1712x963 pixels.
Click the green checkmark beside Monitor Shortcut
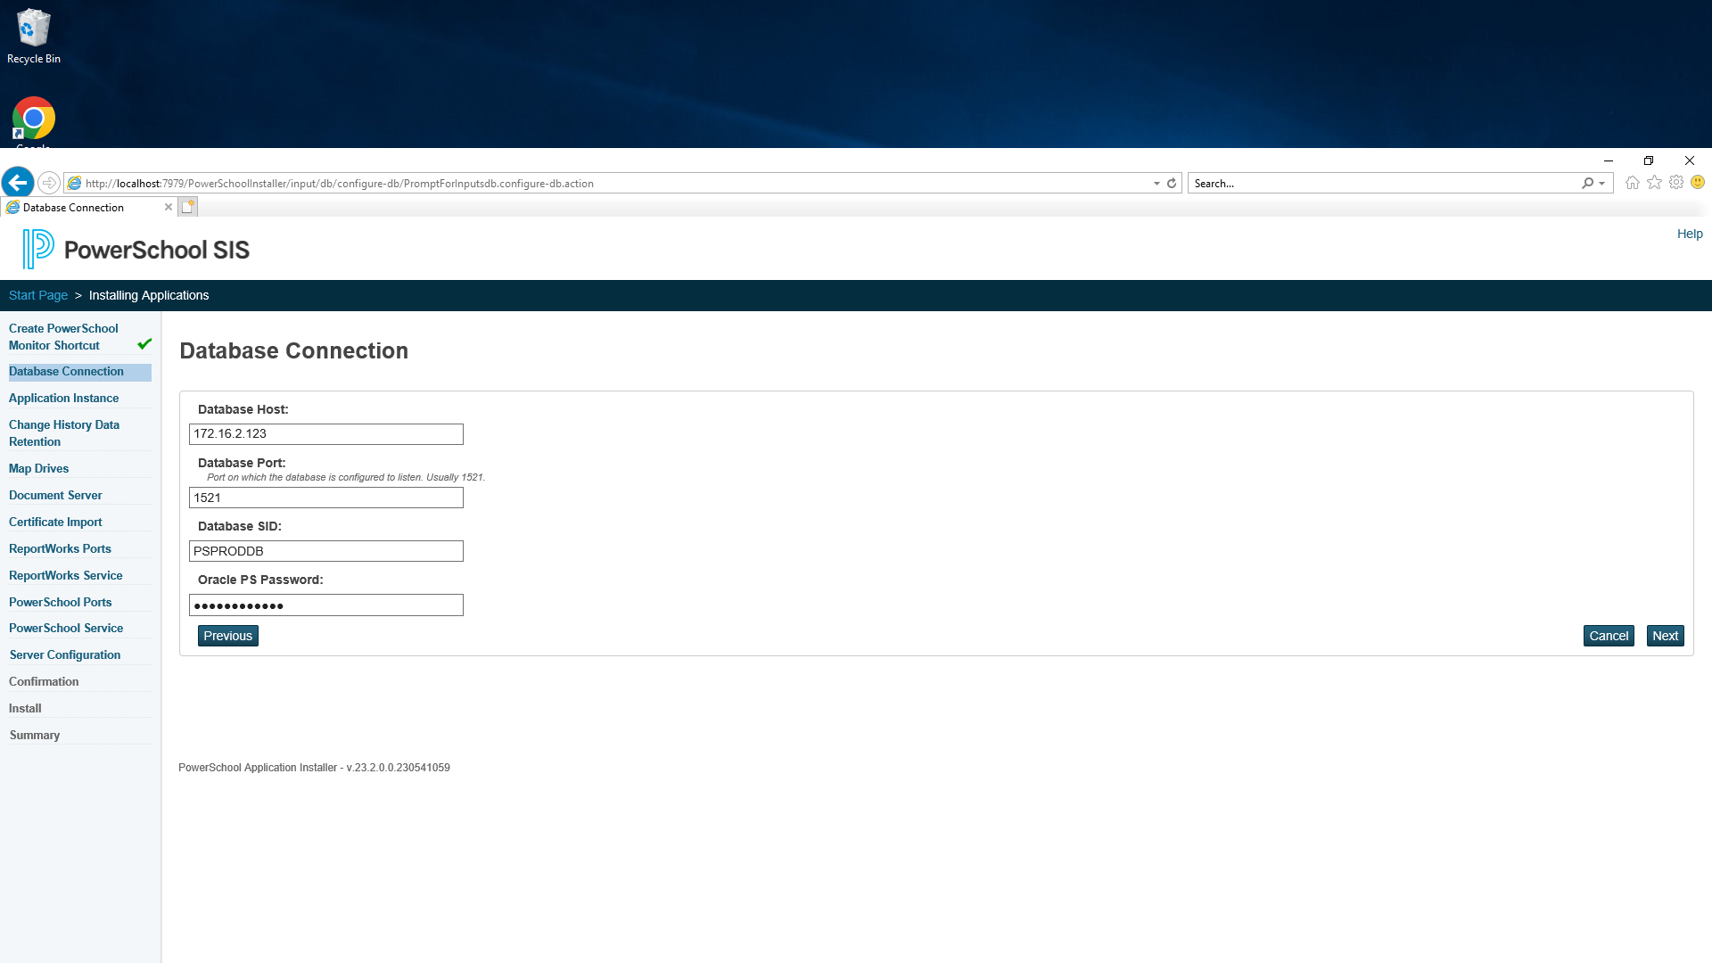[144, 344]
